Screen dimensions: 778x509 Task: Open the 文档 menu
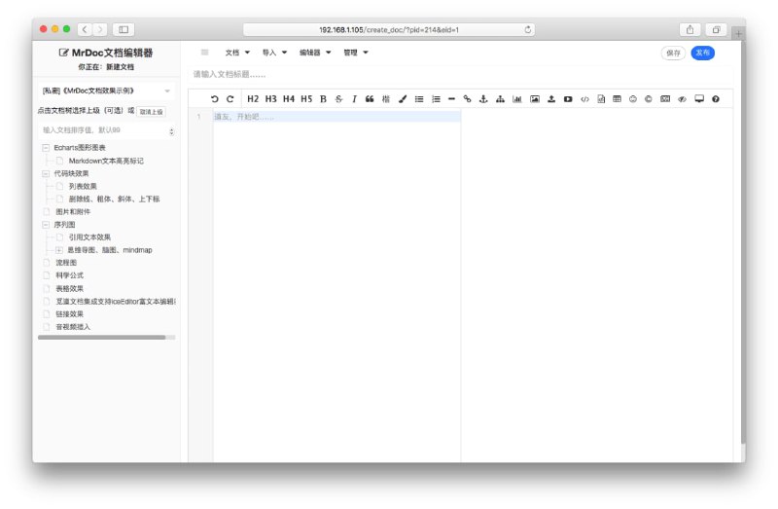[x=237, y=53]
